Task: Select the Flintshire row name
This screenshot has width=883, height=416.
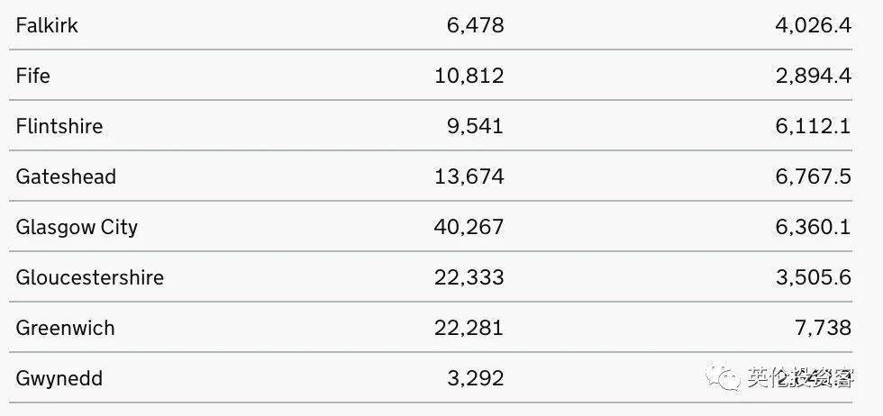Action: [x=59, y=125]
